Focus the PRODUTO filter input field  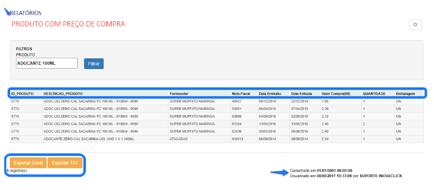click(47, 63)
